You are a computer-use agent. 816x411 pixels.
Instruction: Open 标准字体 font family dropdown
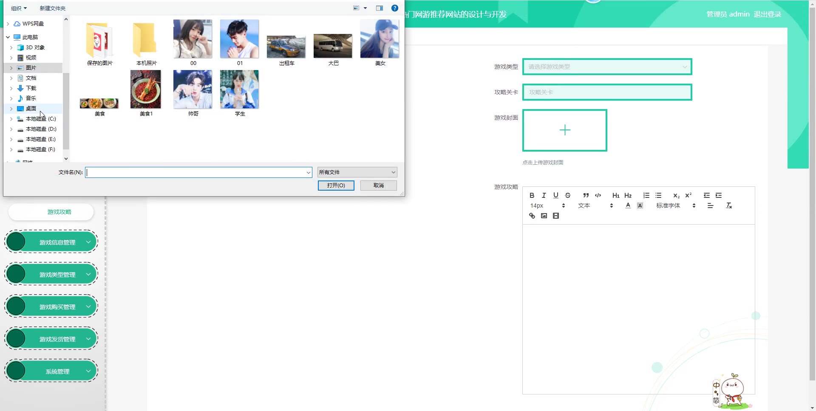tap(676, 205)
